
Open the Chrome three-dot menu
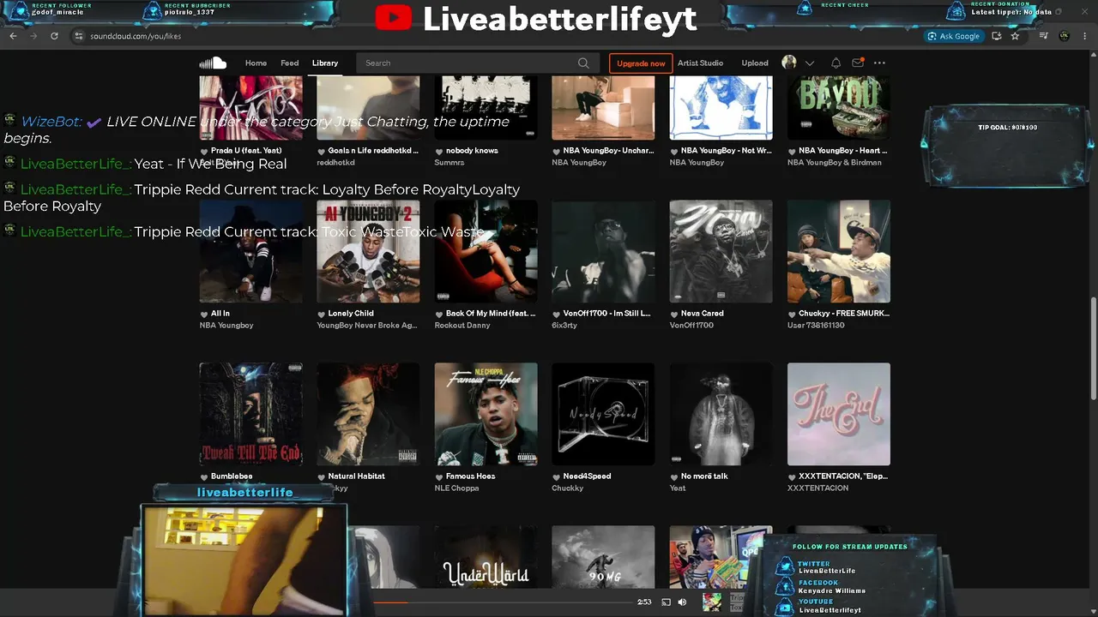pyautogui.click(x=1086, y=36)
